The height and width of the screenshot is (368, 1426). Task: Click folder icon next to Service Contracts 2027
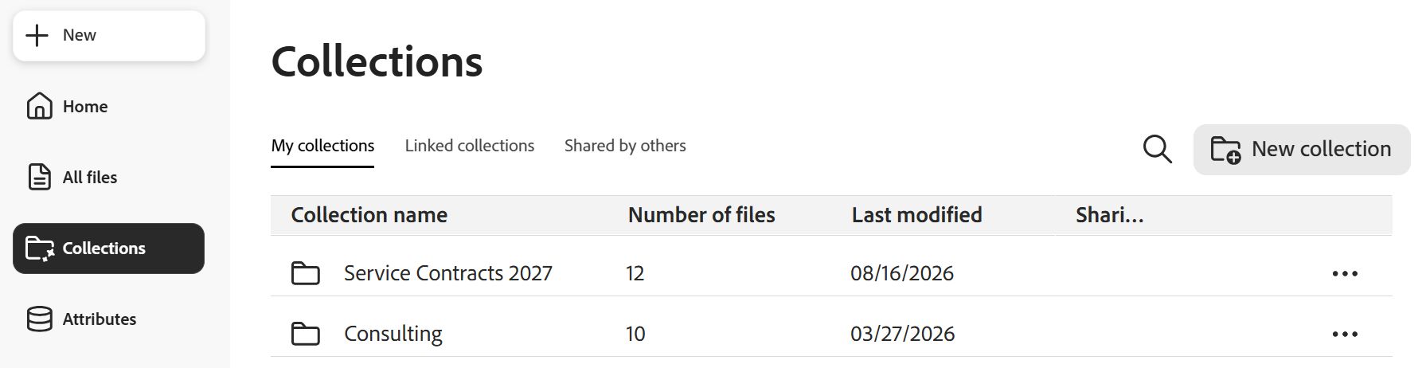tap(305, 273)
